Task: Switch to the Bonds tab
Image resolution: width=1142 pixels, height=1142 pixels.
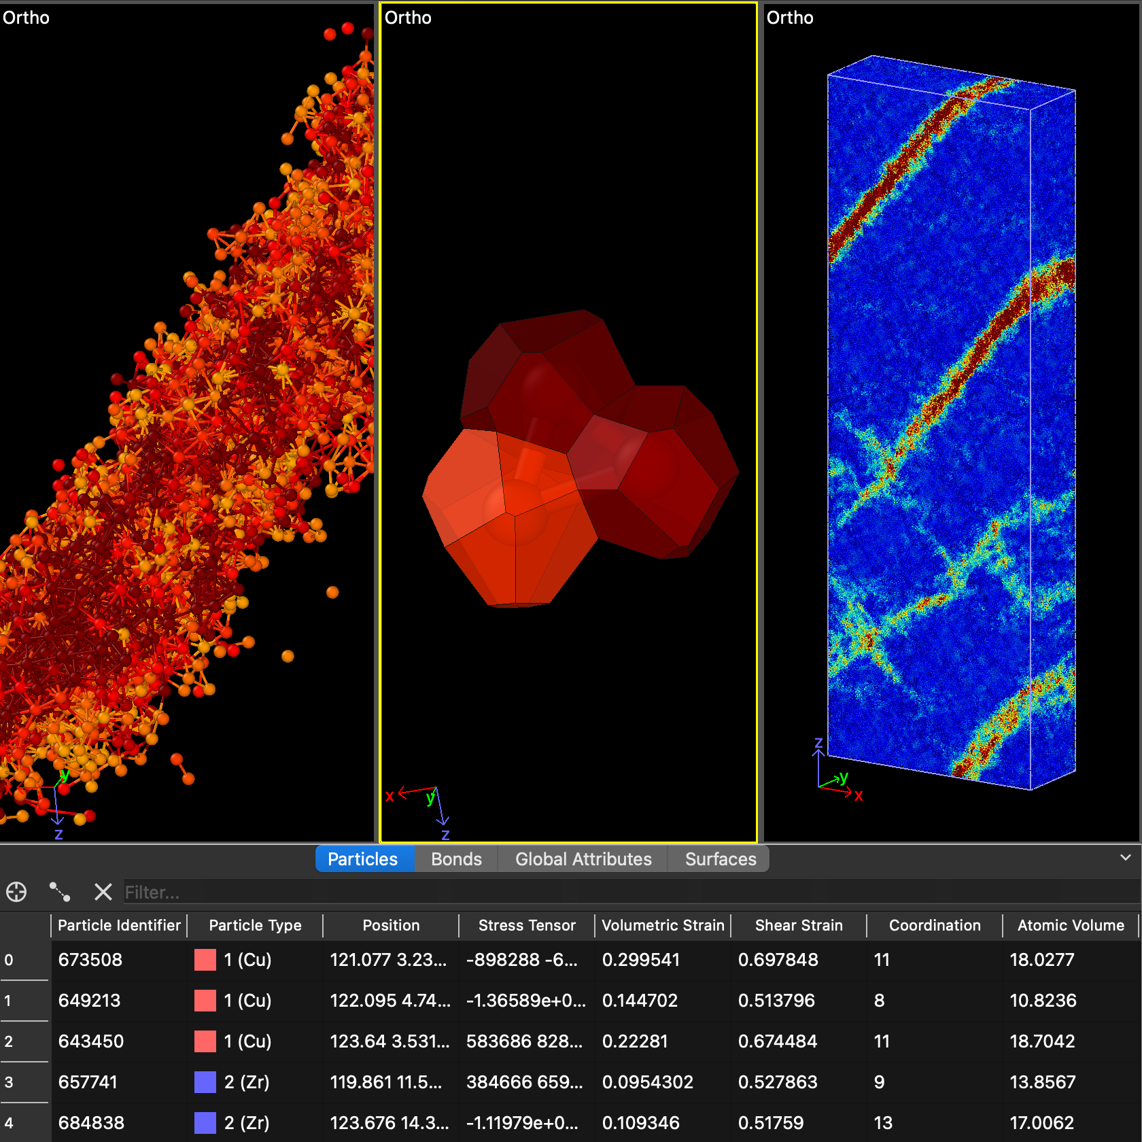Action: coord(456,859)
